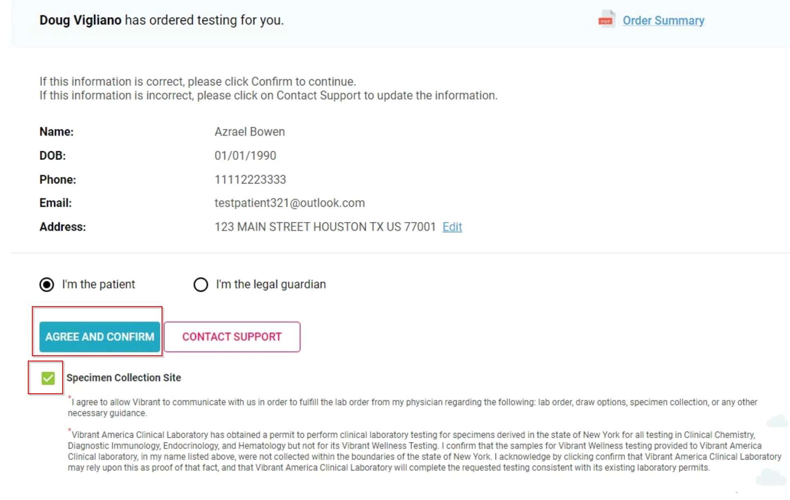The width and height of the screenshot is (790, 500).
Task: Click the patient name Azrael Bowen
Action: tap(250, 132)
